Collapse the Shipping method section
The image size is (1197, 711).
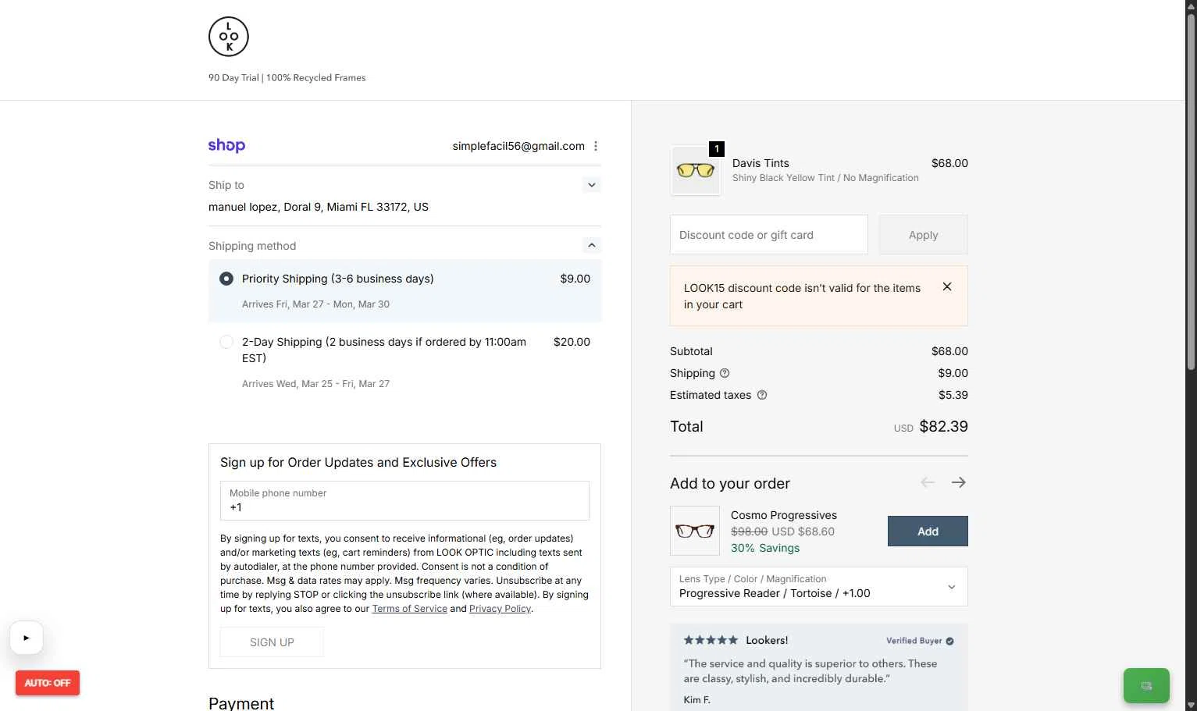592,246
